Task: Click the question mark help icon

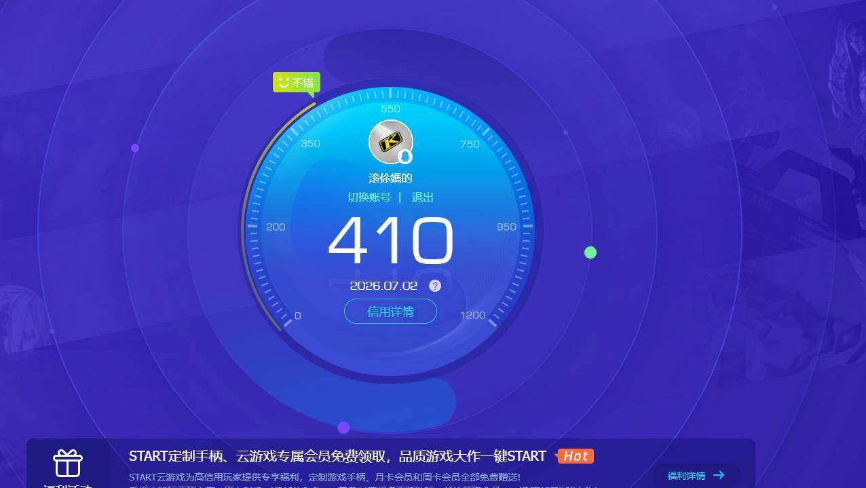Action: (x=435, y=286)
